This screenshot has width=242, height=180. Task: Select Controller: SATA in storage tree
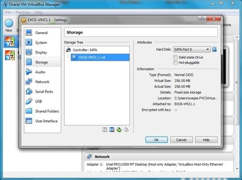point(97,50)
